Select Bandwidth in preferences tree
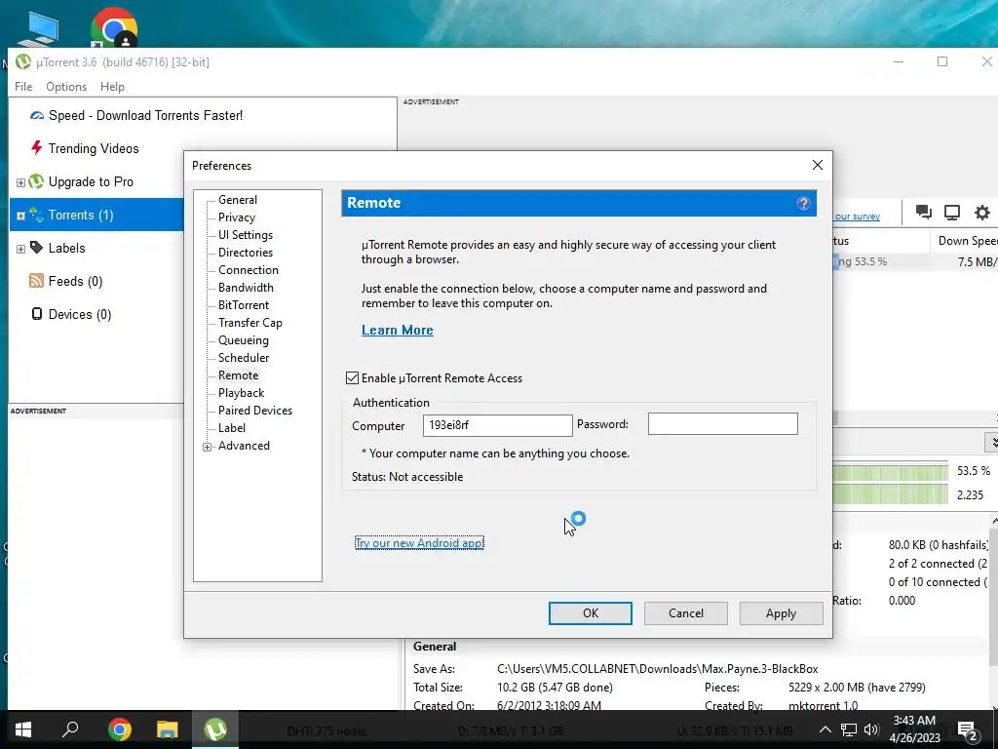Screen dimensions: 998x749 point(246,288)
